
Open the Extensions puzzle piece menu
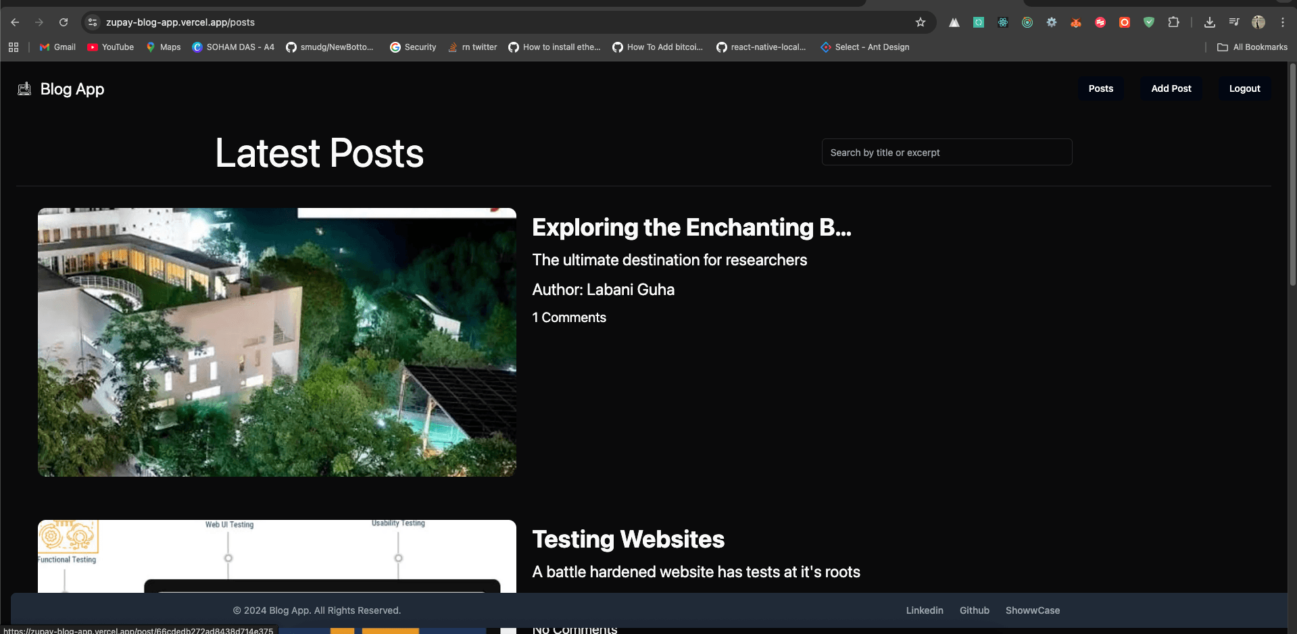point(1174,22)
